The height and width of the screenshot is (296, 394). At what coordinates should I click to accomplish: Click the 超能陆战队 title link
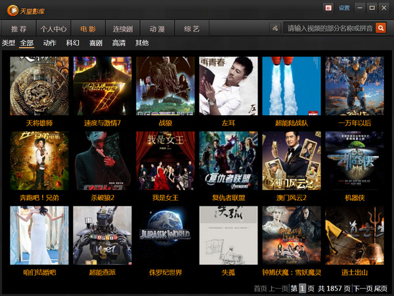(292, 123)
